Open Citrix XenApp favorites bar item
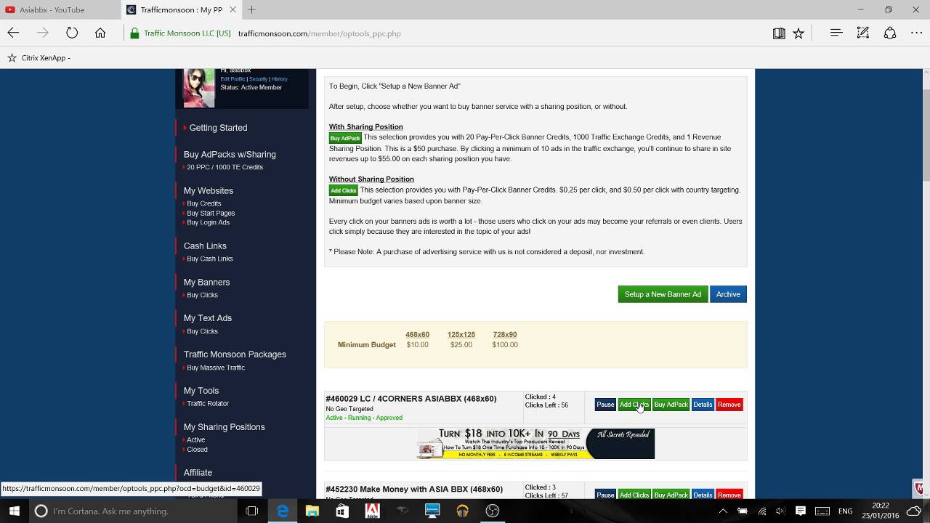This screenshot has width=930, height=523. tap(39, 57)
